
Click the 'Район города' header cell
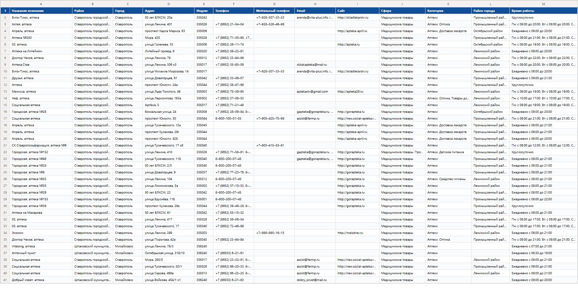pos(491,11)
